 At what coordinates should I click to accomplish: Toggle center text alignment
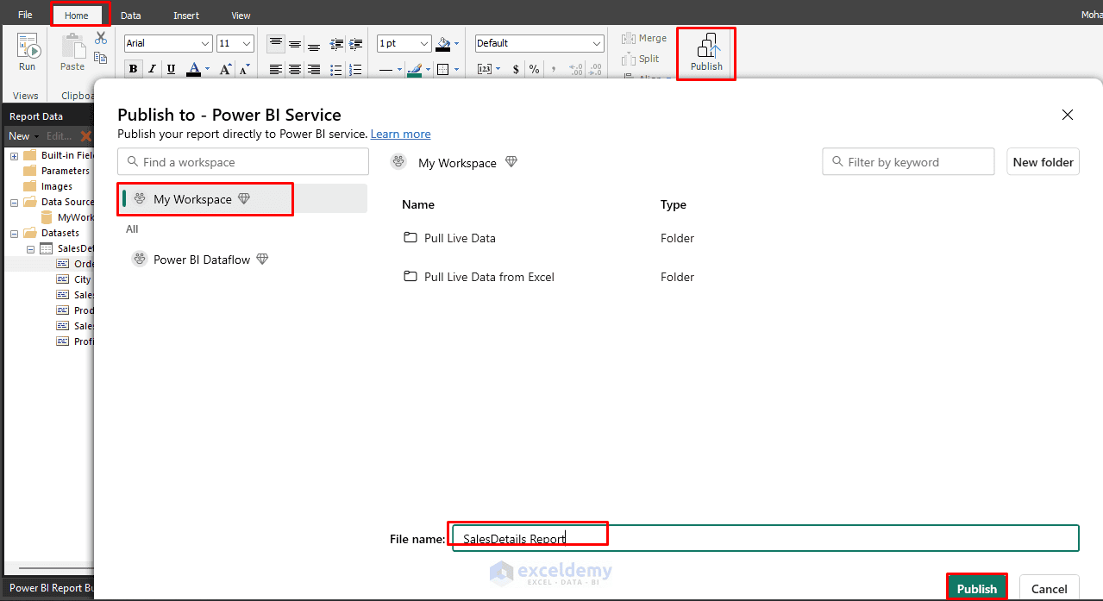coord(295,69)
